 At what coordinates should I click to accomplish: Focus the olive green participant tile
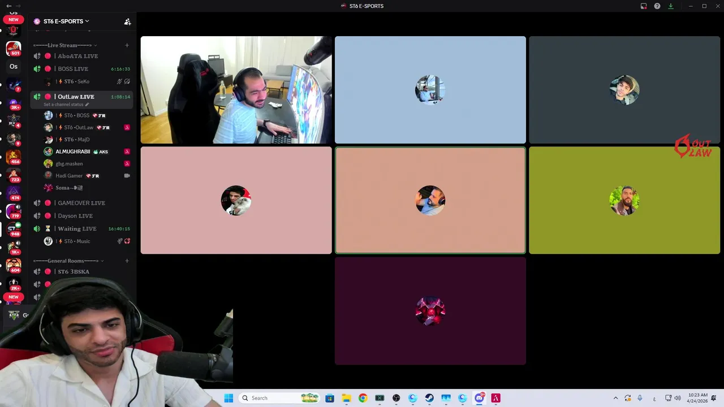pos(624,201)
